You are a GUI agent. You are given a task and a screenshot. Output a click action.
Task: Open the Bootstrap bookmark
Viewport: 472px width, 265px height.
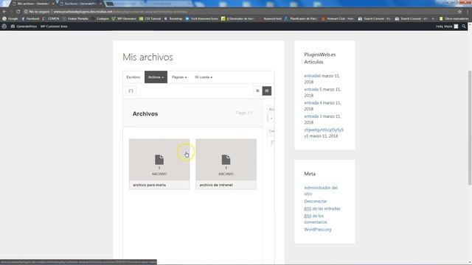[173, 18]
